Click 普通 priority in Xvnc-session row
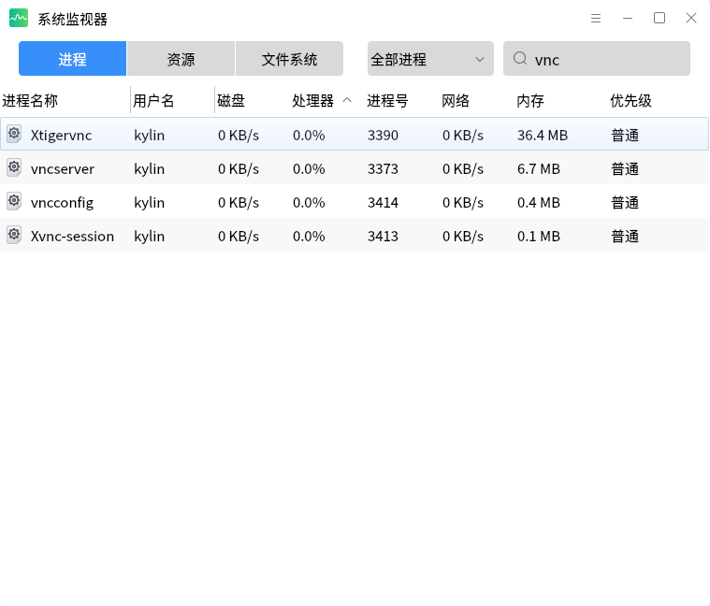 click(x=625, y=237)
